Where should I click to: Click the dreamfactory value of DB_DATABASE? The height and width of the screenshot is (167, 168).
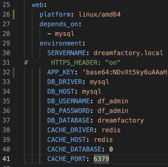pos(121,120)
